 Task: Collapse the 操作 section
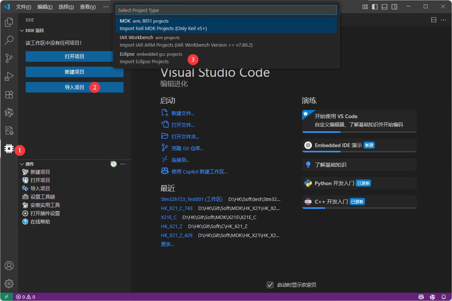(x=22, y=164)
